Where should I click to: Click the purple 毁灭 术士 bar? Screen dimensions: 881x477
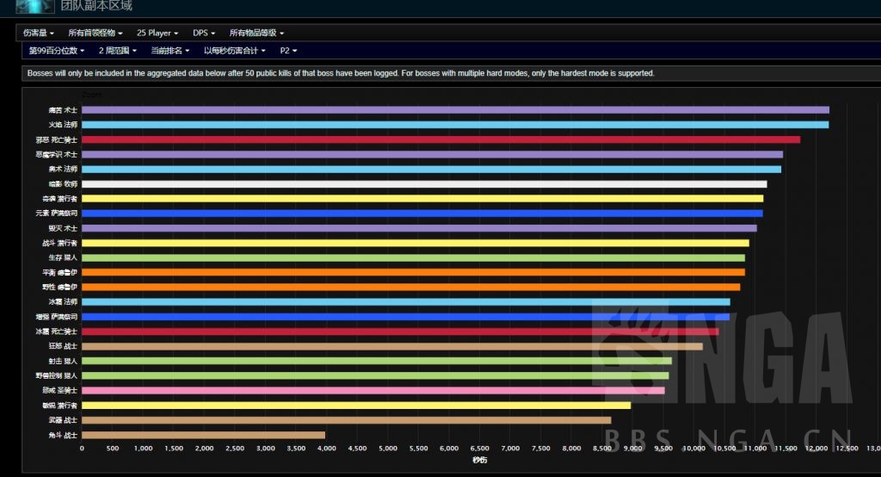pos(419,228)
